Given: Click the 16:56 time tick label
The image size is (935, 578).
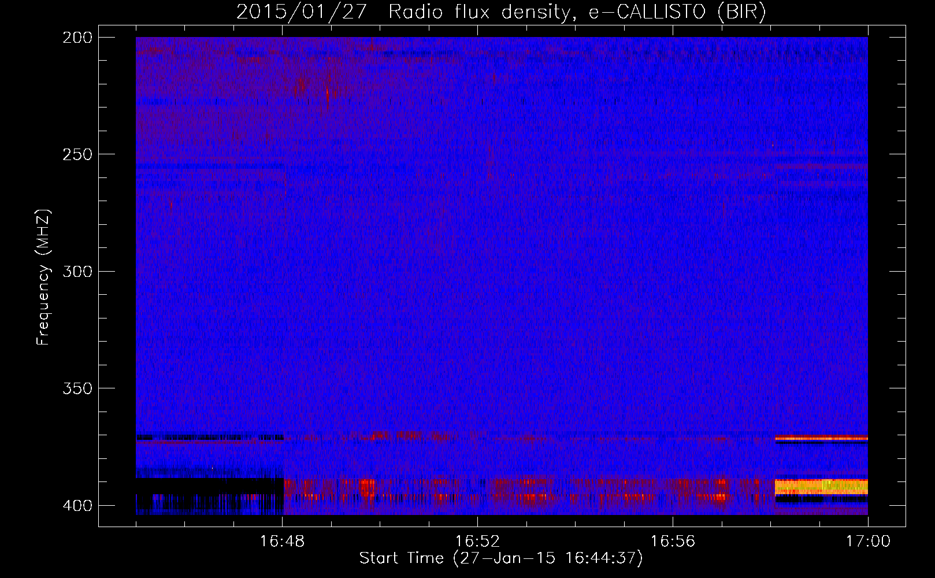Looking at the screenshot, I should (673, 542).
